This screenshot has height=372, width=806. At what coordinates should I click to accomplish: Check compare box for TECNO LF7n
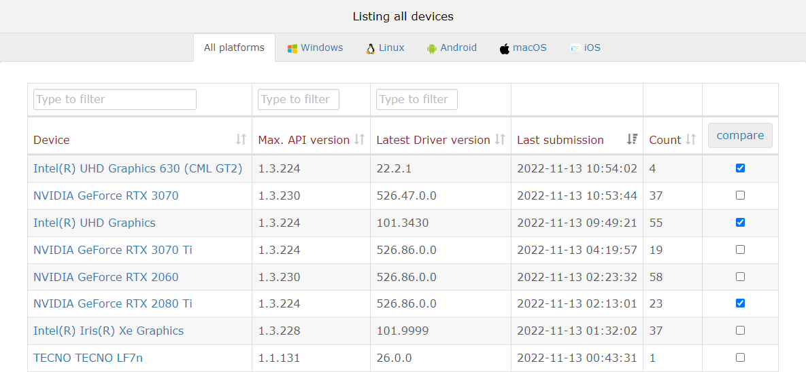click(740, 357)
